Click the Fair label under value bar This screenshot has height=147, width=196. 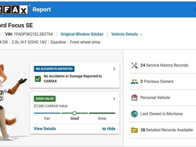coord(47,118)
